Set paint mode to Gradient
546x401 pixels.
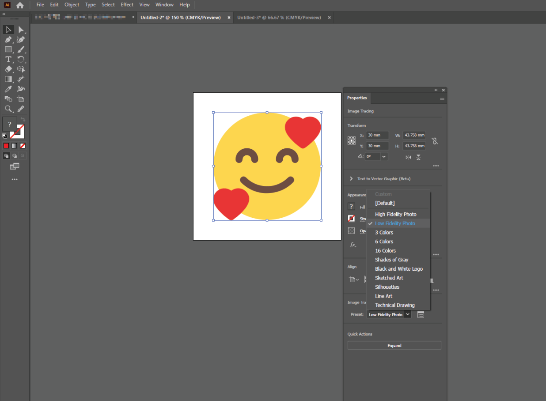point(15,146)
